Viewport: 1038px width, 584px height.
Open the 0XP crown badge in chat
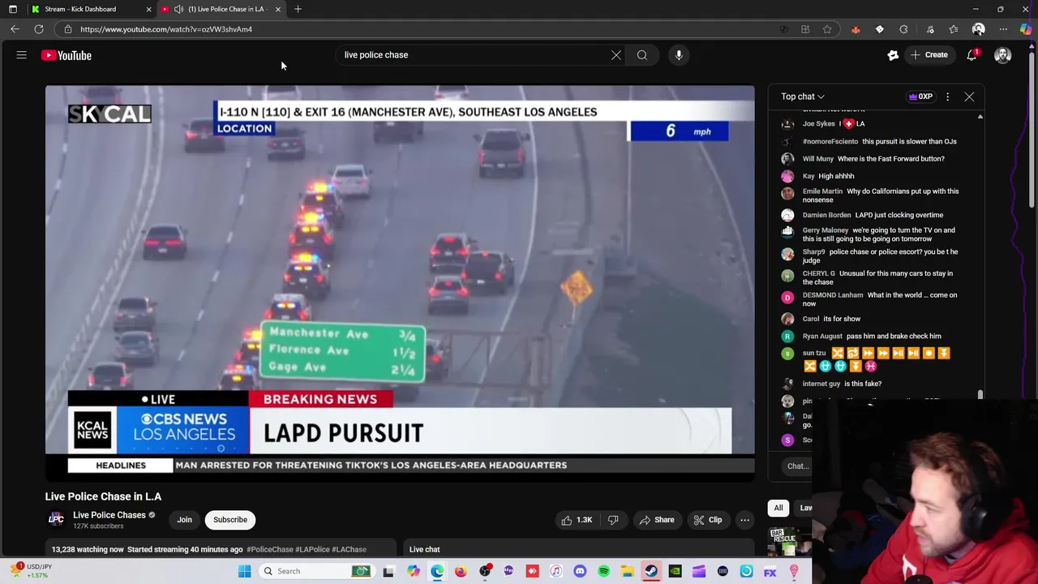click(920, 97)
